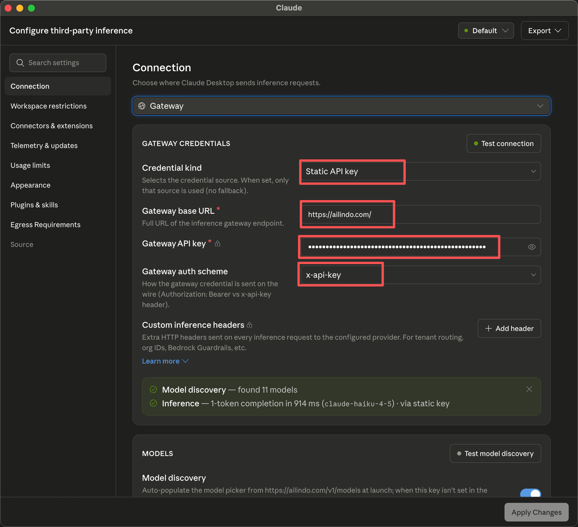
Task: Focus the Search settings field
Action: (x=58, y=63)
